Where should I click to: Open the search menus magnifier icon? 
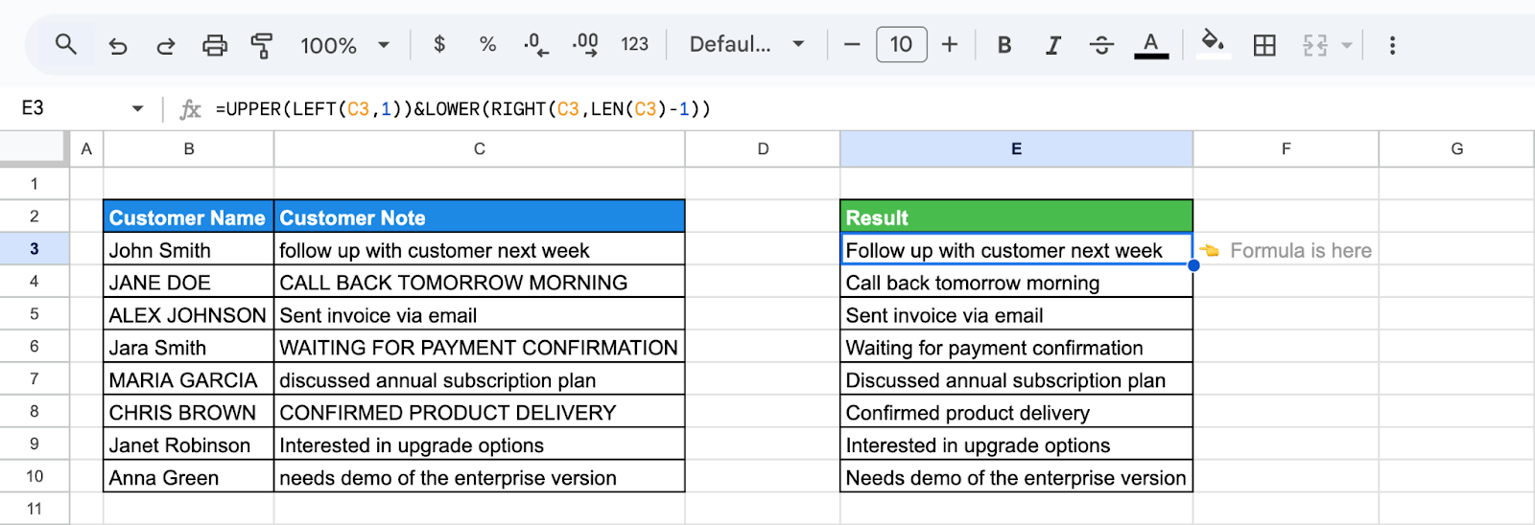pos(65,44)
